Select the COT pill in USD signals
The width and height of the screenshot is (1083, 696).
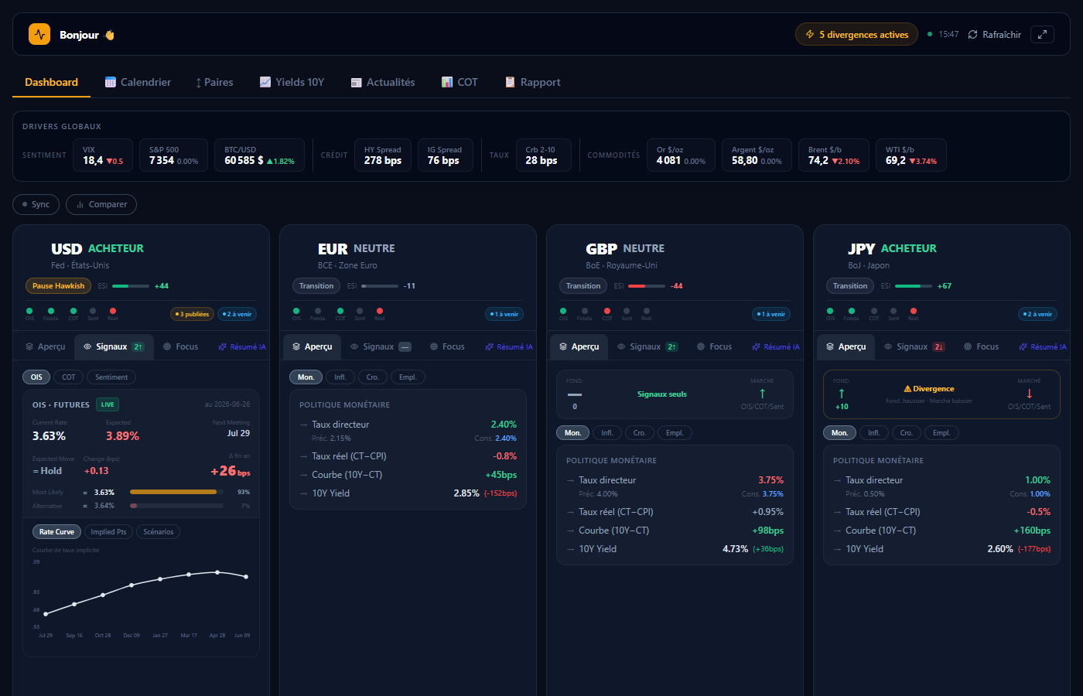69,377
